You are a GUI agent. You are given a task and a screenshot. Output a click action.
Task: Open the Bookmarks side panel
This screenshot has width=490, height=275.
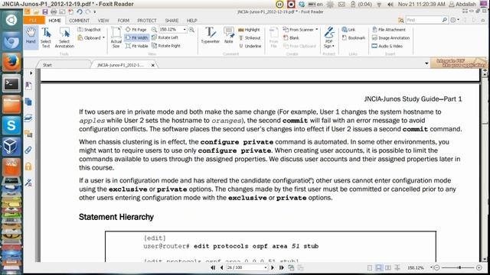tap(28, 86)
